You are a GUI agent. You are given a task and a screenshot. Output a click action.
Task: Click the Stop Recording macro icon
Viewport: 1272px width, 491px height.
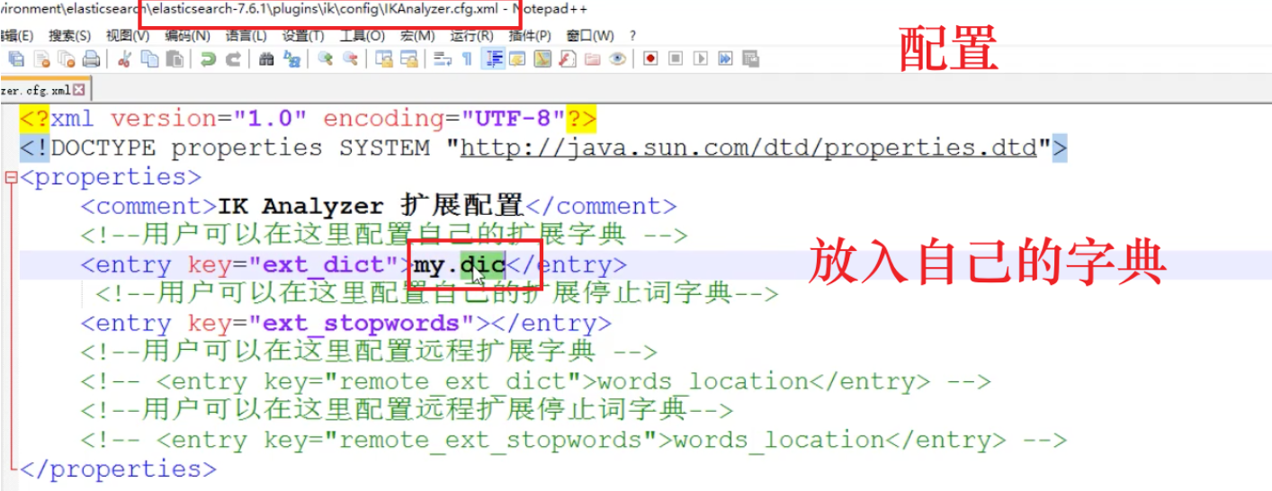coord(676,59)
